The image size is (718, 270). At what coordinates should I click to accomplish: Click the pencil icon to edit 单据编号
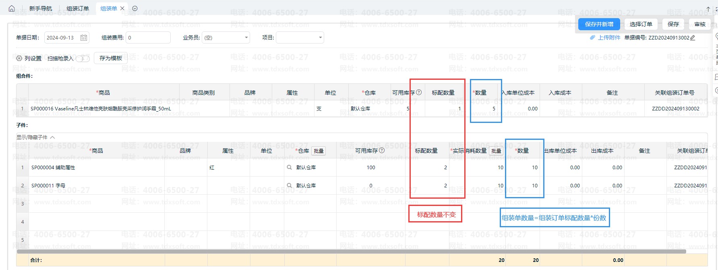pyautogui.click(x=693, y=38)
